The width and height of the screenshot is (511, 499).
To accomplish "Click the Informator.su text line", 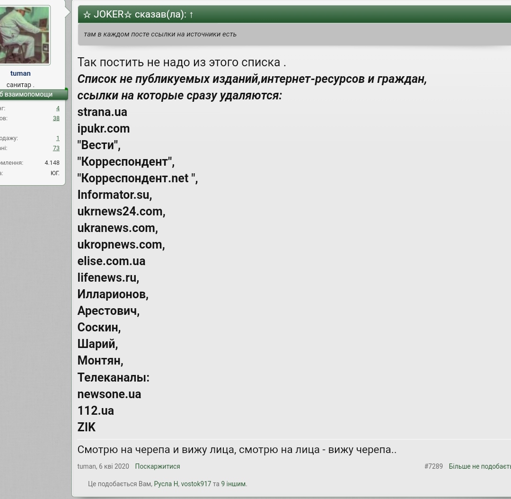I will click(x=115, y=195).
